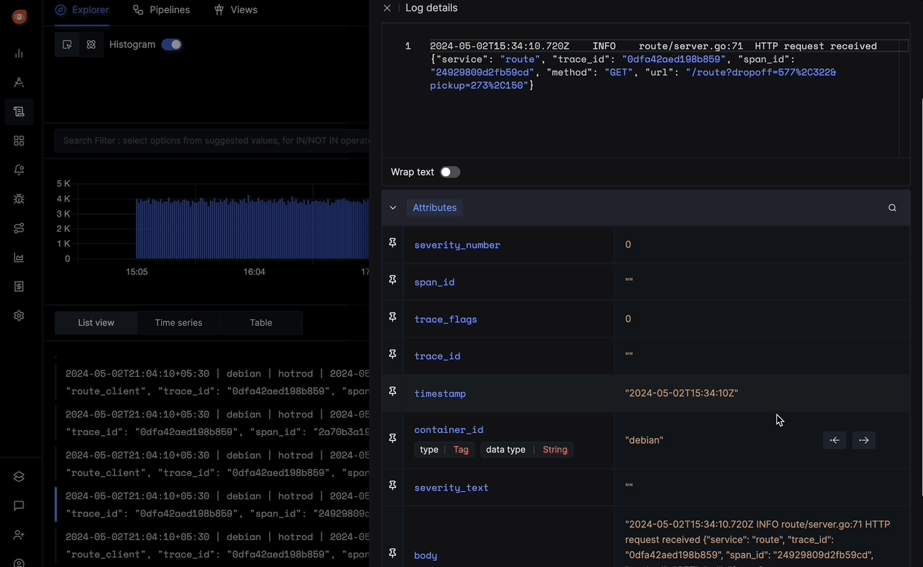
Task: Open Billing receipt icon in sidebar
Action: tap(19, 286)
